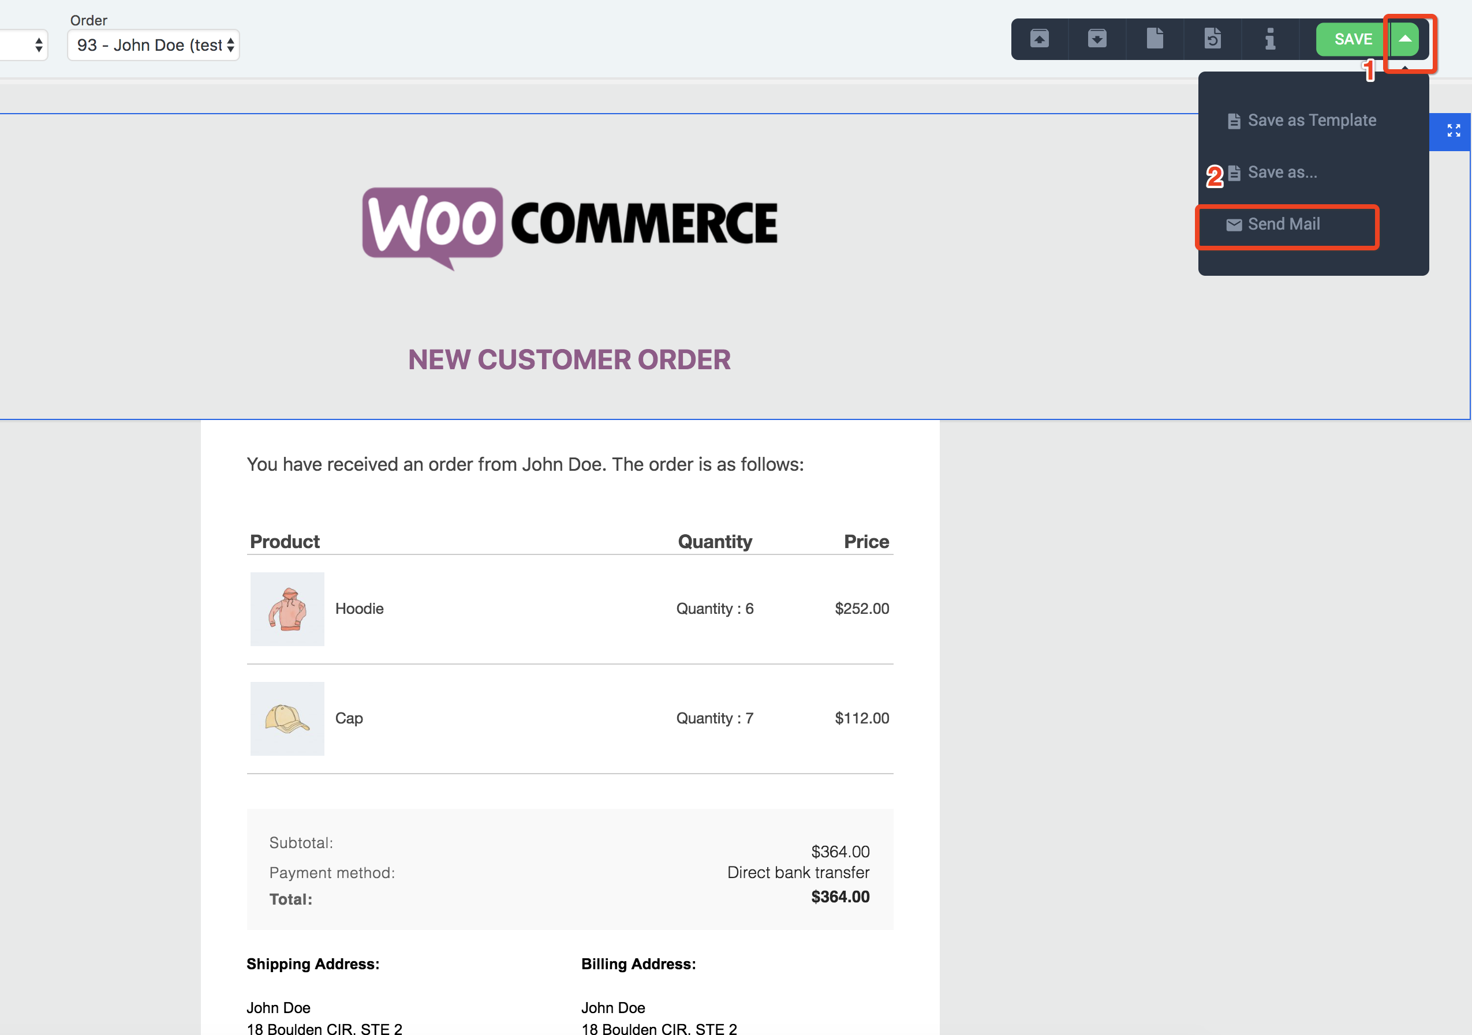Image resolution: width=1472 pixels, height=1035 pixels.
Task: Click the Product column header
Action: (285, 542)
